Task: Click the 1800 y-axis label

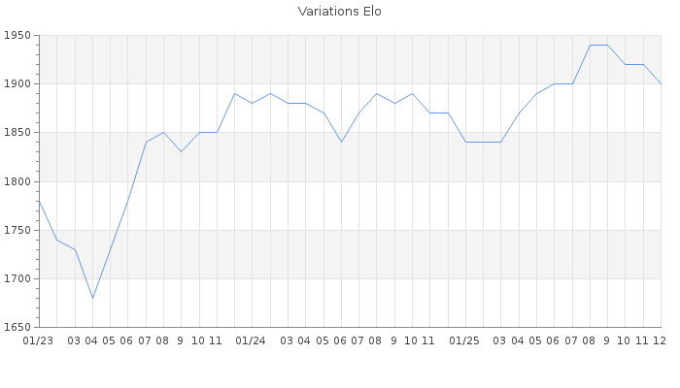Action: tap(17, 181)
